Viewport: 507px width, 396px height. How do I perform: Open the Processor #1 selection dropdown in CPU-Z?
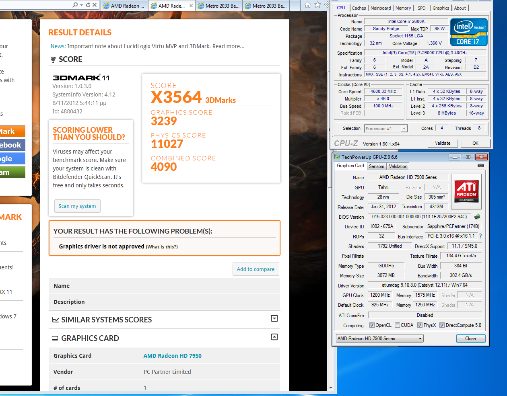coord(386,129)
